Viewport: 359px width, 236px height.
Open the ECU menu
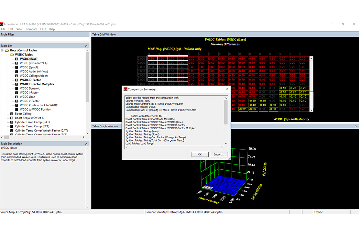point(43,29)
